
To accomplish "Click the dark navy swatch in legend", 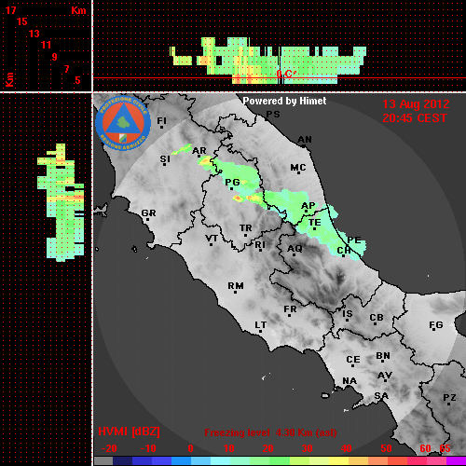I will pos(122,460).
